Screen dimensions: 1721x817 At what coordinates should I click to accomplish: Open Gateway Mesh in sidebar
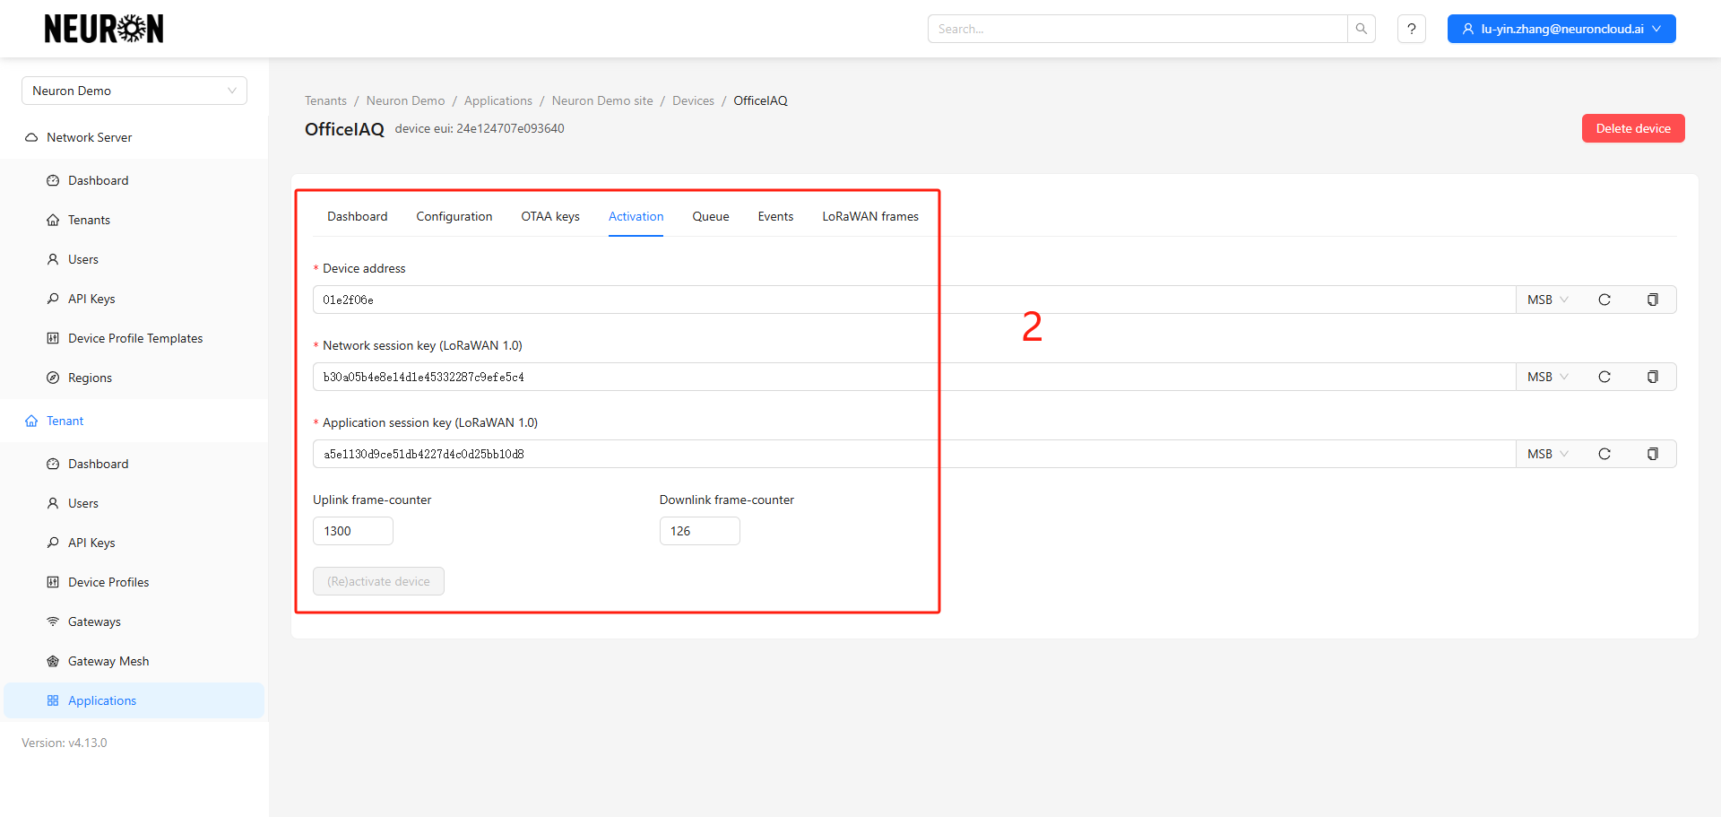point(134,661)
